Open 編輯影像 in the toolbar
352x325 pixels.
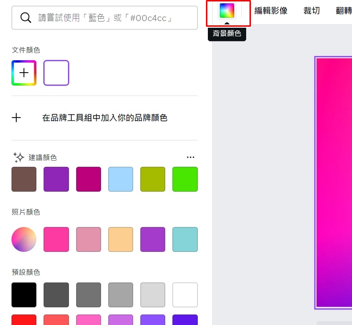[271, 11]
